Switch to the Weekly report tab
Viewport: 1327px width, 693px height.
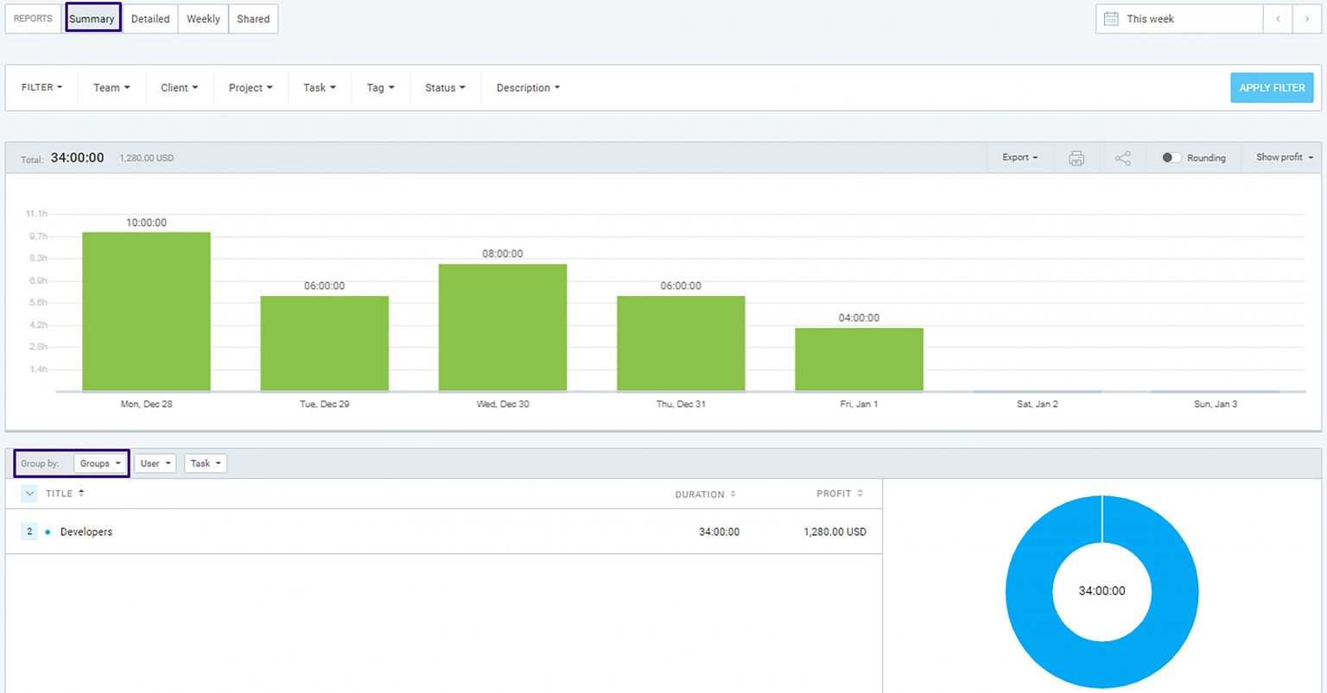(203, 19)
